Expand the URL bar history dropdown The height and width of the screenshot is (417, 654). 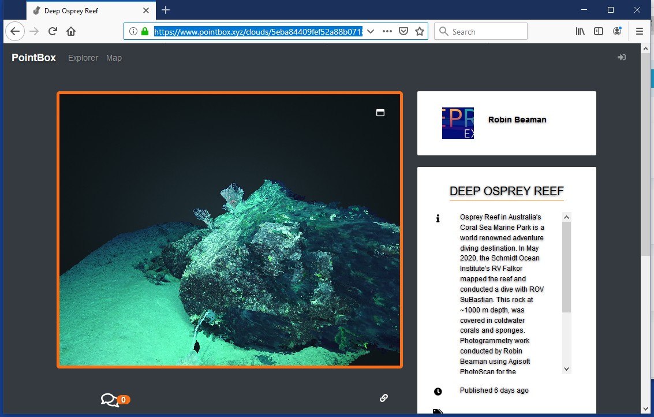(x=371, y=31)
